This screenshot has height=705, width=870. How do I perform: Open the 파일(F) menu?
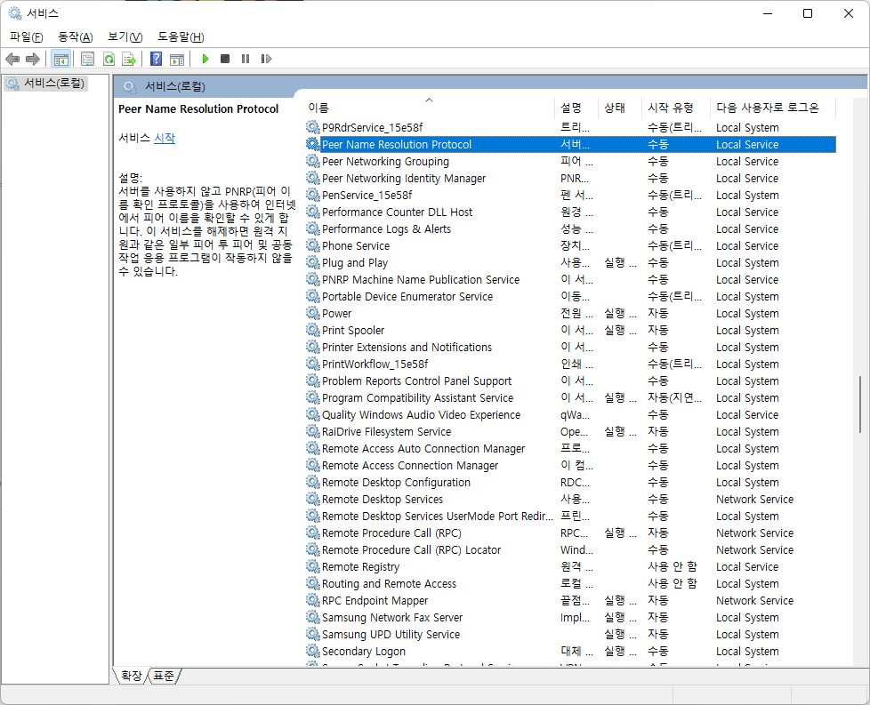(26, 36)
